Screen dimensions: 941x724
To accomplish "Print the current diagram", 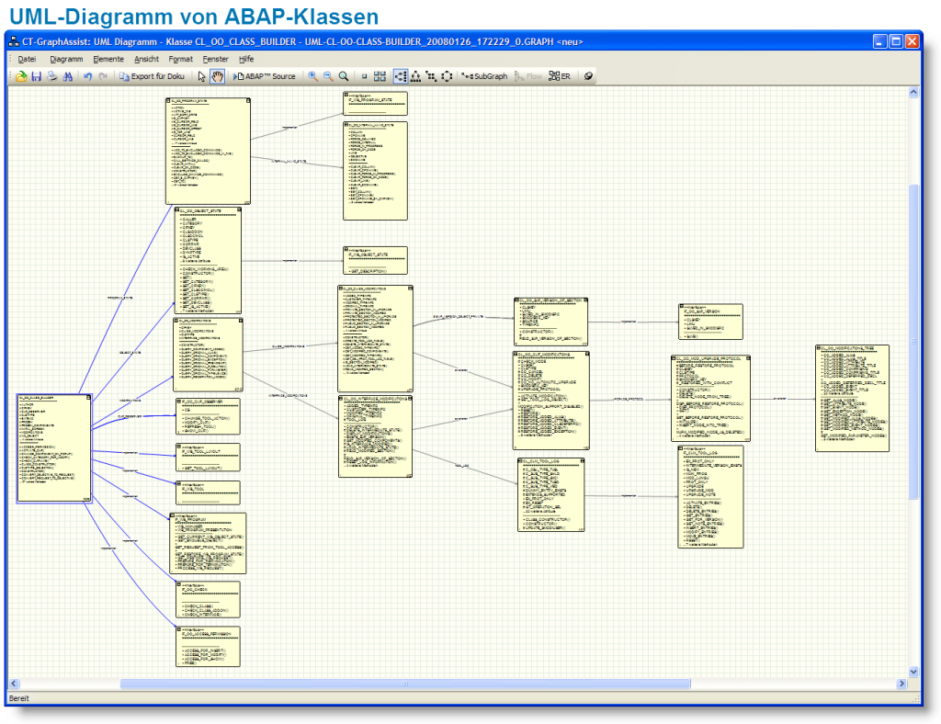I will click(x=52, y=76).
